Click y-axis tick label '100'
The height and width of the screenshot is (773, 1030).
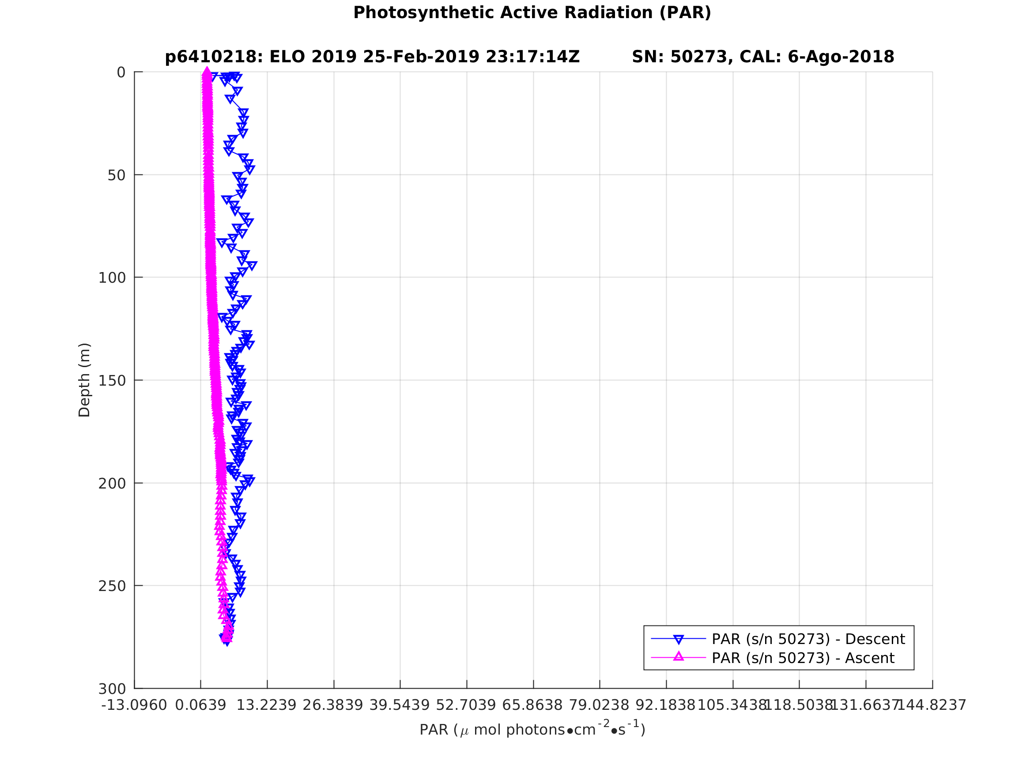[x=112, y=278]
